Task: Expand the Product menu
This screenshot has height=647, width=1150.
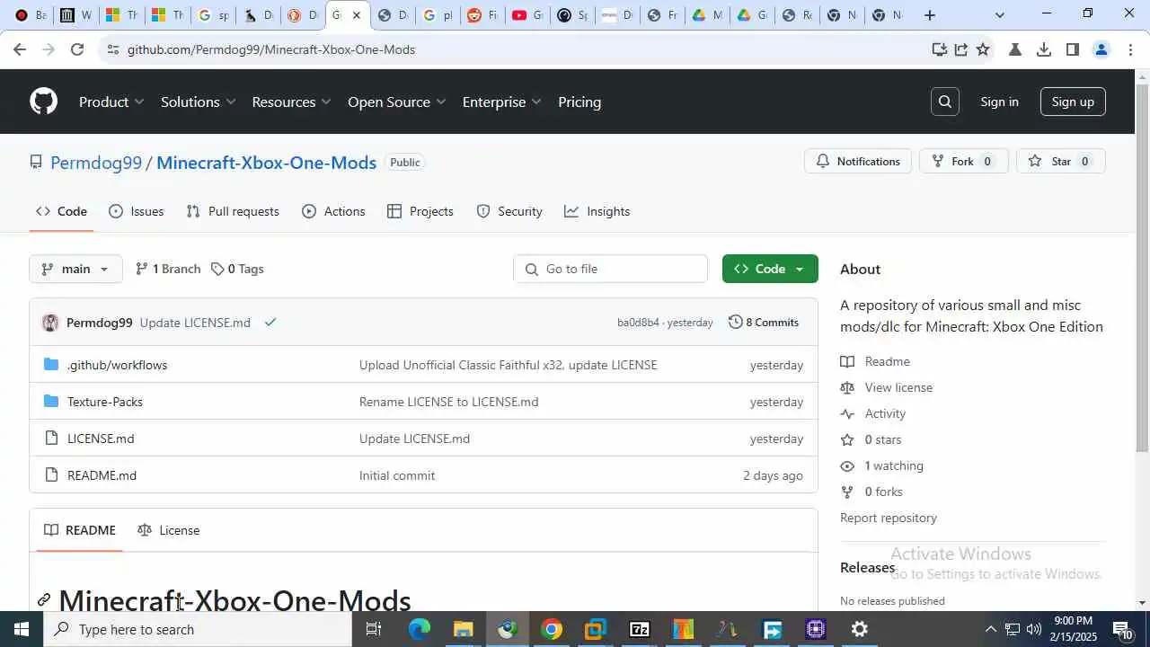Action: (x=111, y=102)
